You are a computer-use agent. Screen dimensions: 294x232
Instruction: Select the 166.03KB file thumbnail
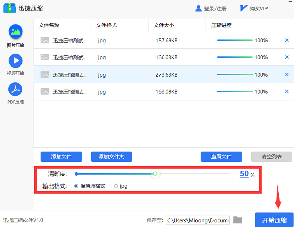click(45, 57)
